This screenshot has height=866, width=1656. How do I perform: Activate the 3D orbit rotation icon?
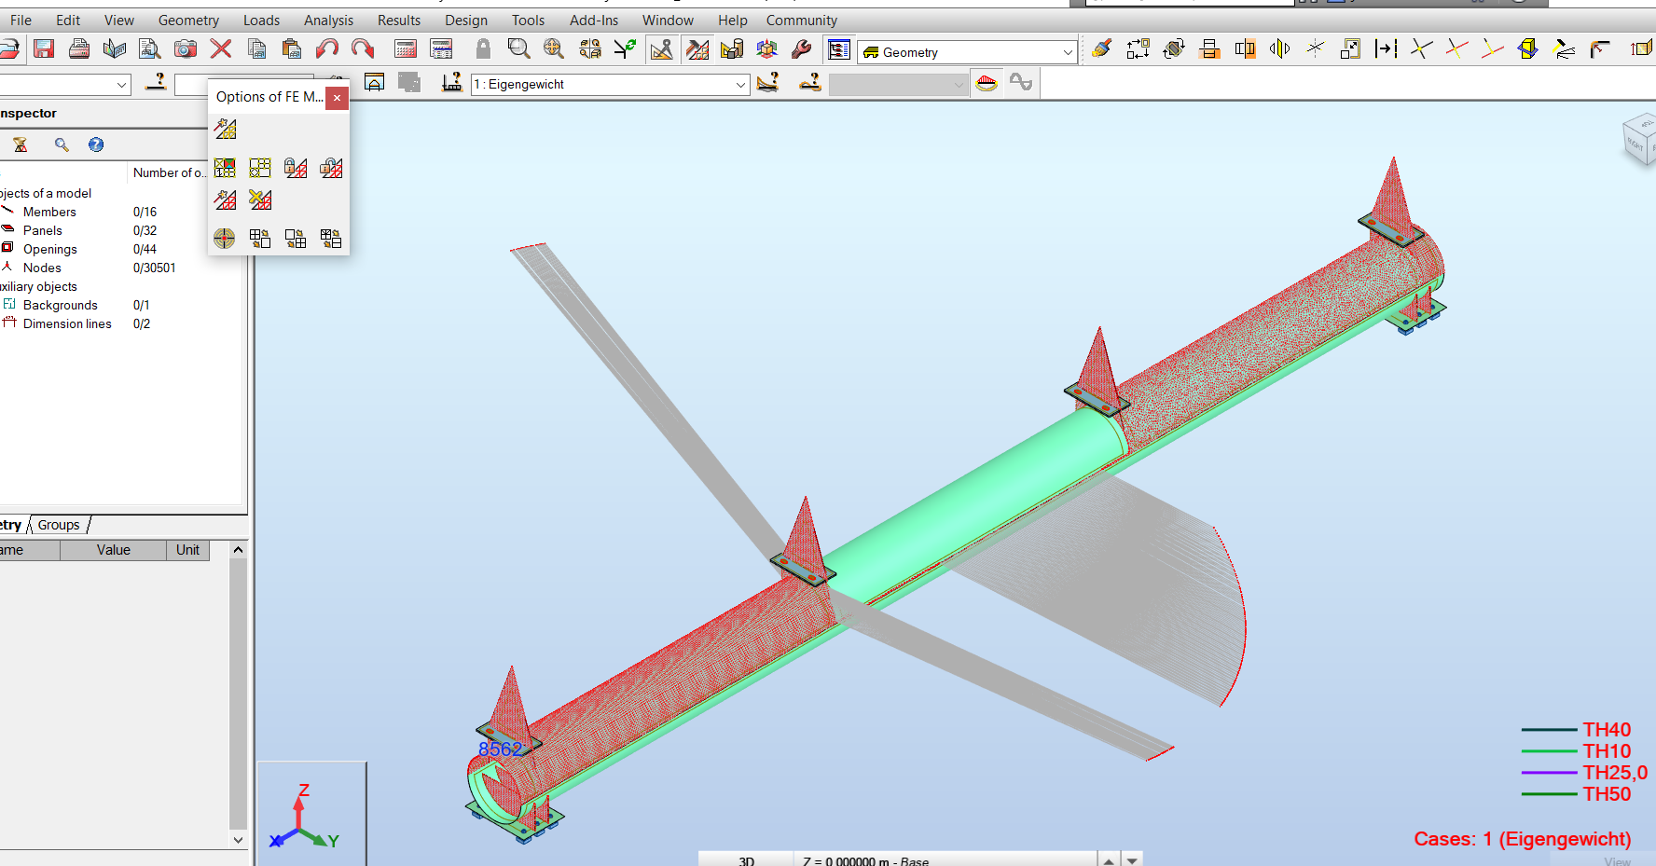pos(766,50)
